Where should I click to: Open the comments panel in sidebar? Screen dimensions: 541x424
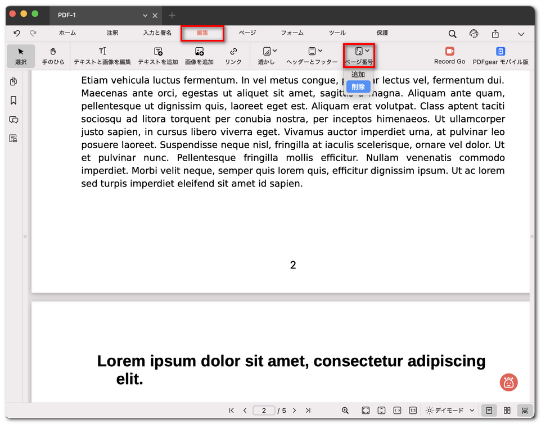[x=13, y=120]
